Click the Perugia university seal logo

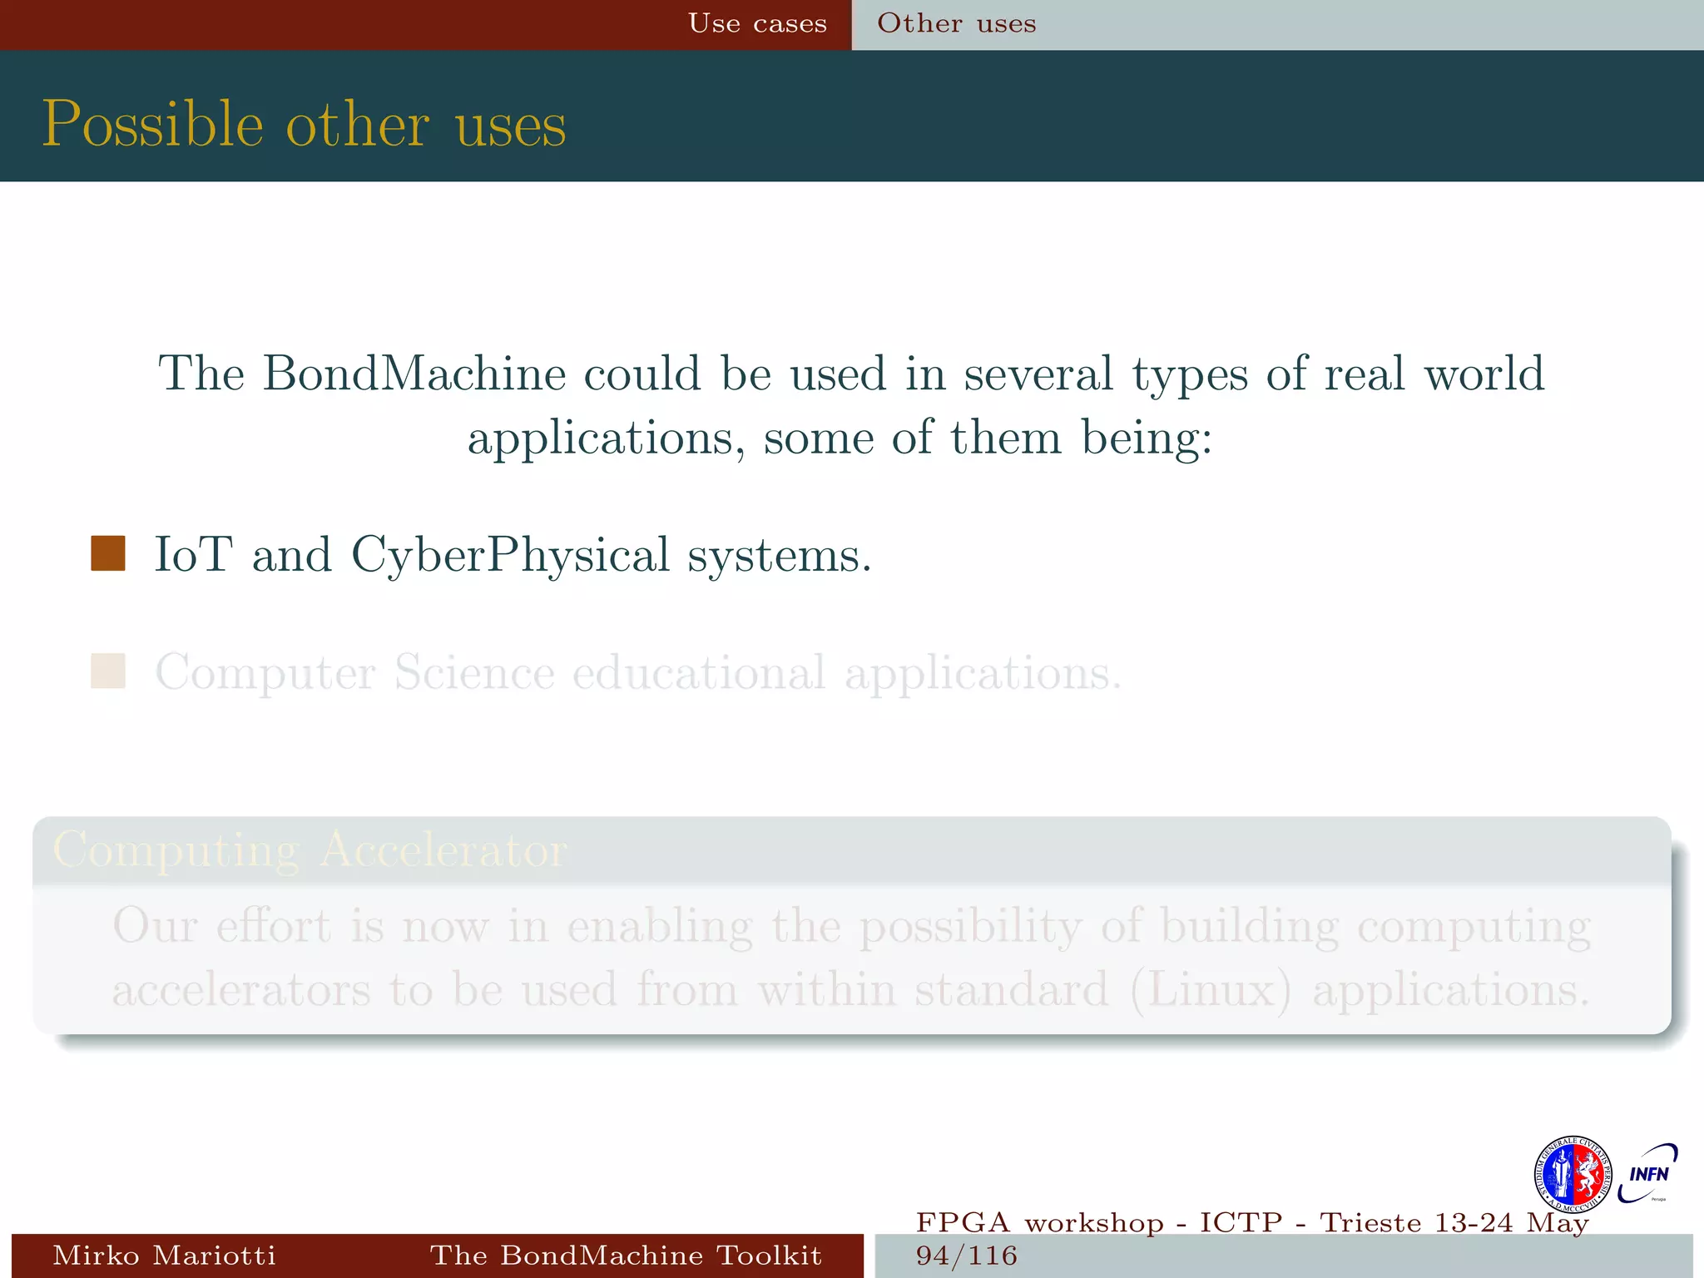click(1573, 1175)
